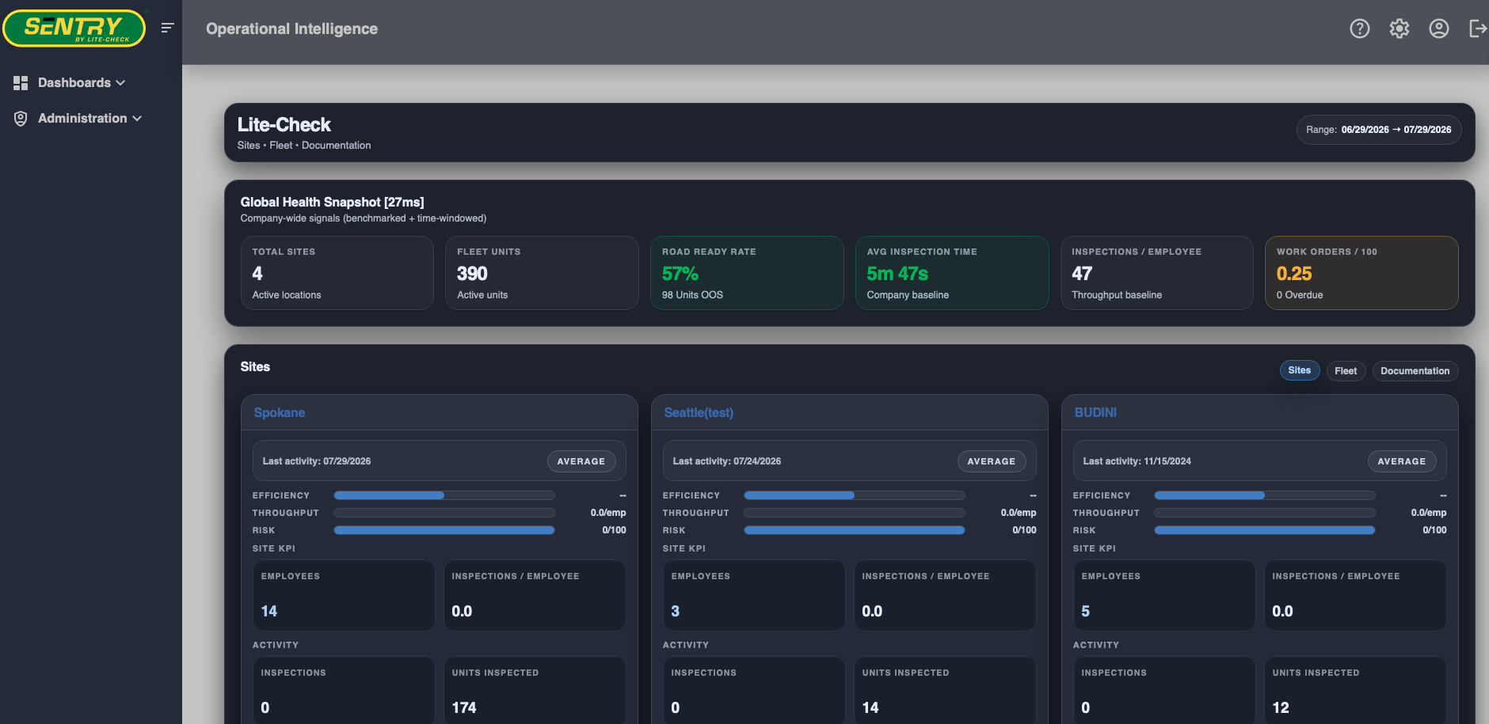Open the Spokane site link
Image resolution: width=1489 pixels, height=724 pixels.
tap(280, 413)
